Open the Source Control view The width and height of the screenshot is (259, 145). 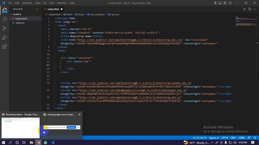click(x=4, y=29)
